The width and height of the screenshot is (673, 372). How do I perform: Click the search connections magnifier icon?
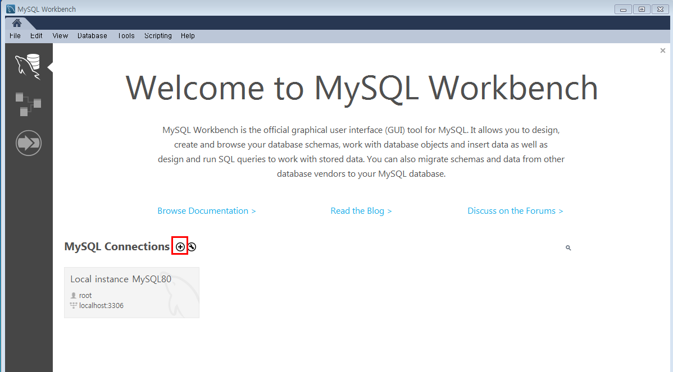[569, 247]
